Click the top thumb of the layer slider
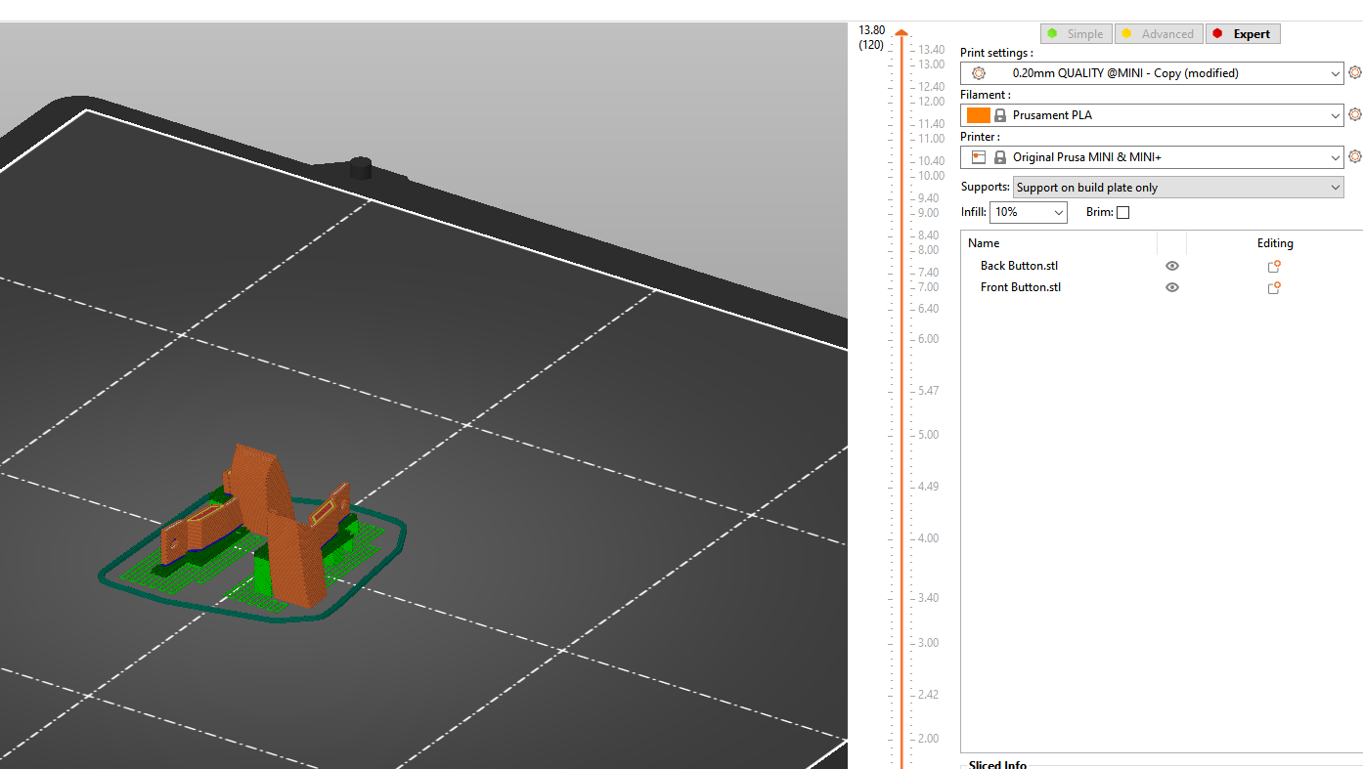 [x=901, y=33]
